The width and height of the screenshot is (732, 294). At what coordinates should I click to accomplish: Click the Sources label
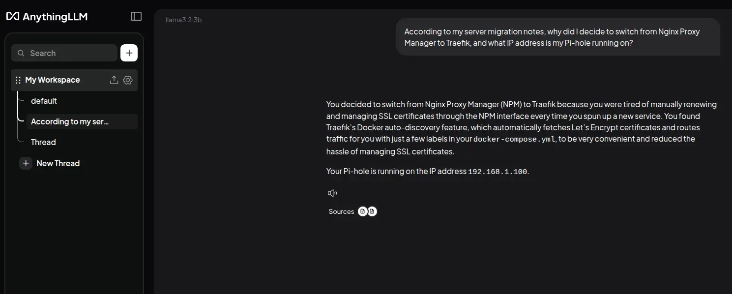(x=341, y=211)
